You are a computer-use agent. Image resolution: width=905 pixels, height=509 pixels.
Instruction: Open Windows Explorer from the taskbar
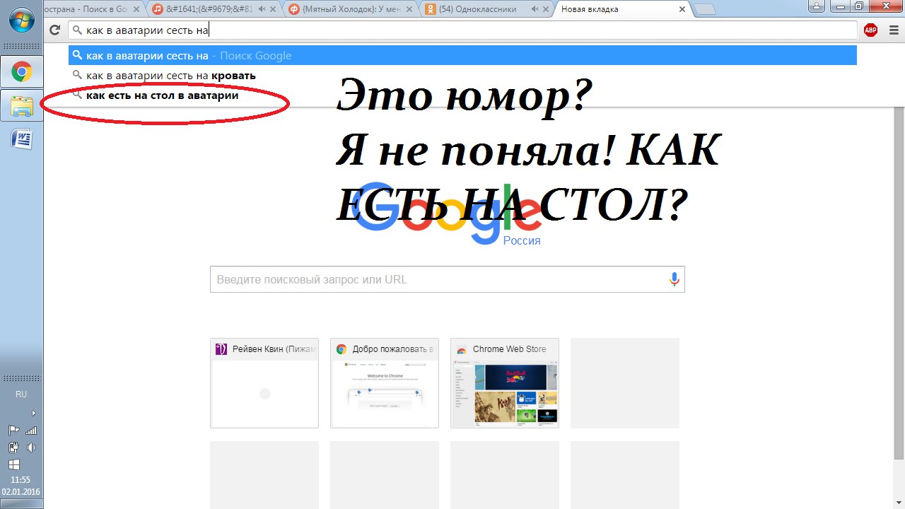click(22, 106)
